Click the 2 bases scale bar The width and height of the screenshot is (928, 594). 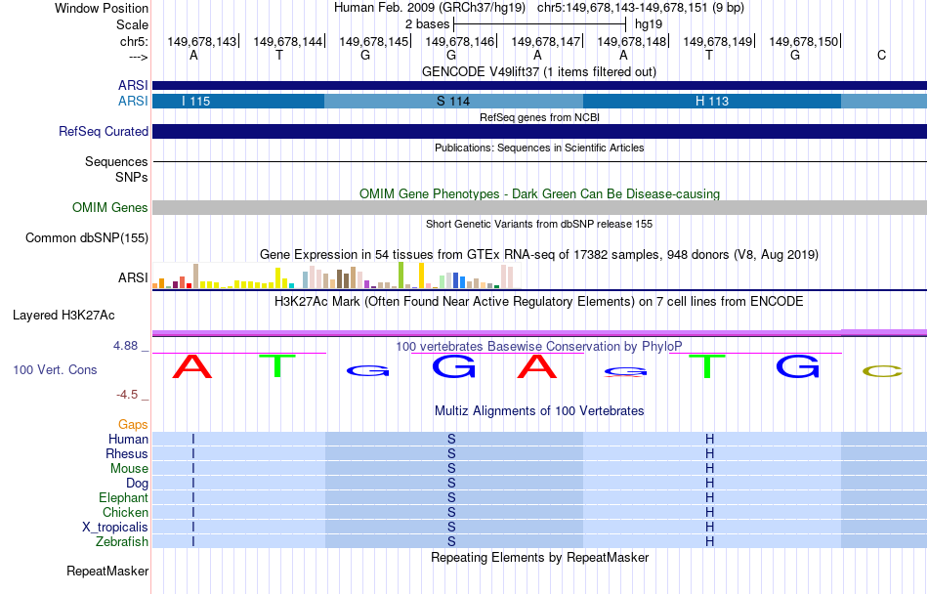tap(539, 24)
